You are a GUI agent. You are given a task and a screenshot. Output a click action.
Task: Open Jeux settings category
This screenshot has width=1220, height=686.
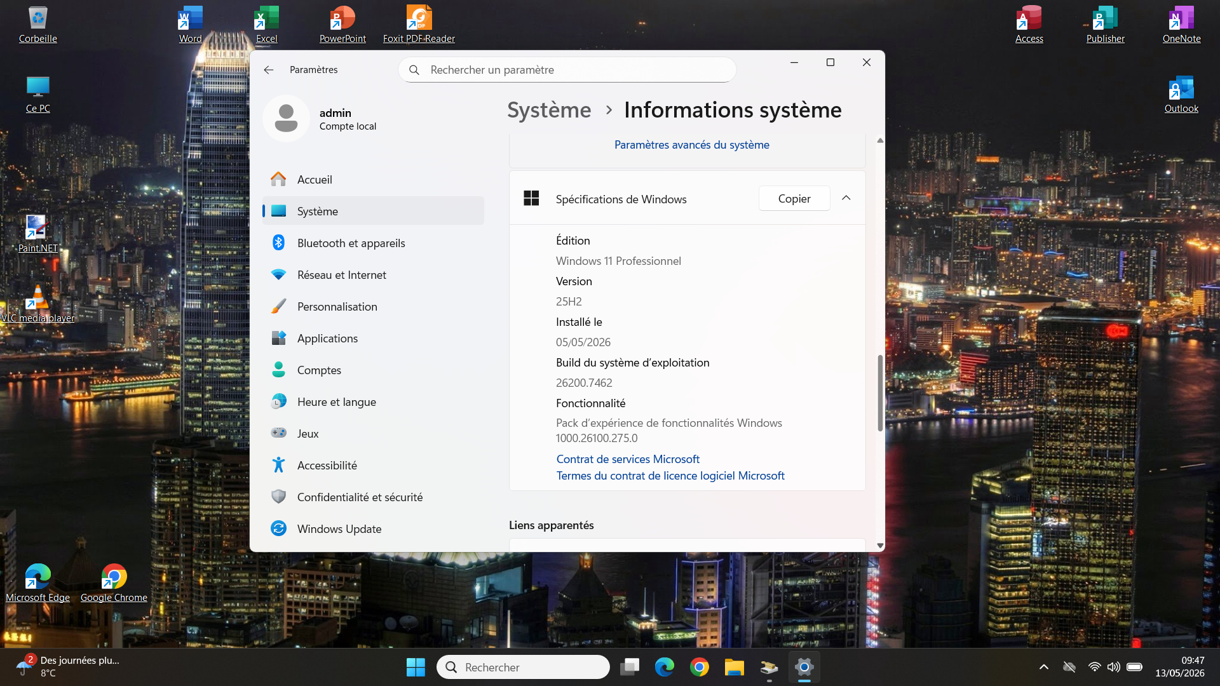coord(373,434)
